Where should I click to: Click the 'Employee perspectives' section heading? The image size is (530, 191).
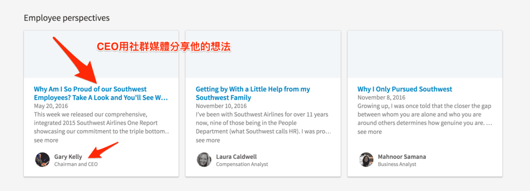(67, 18)
